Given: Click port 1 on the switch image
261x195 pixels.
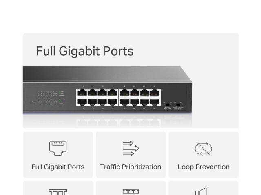Looking at the screenshot, I should click(82, 93).
